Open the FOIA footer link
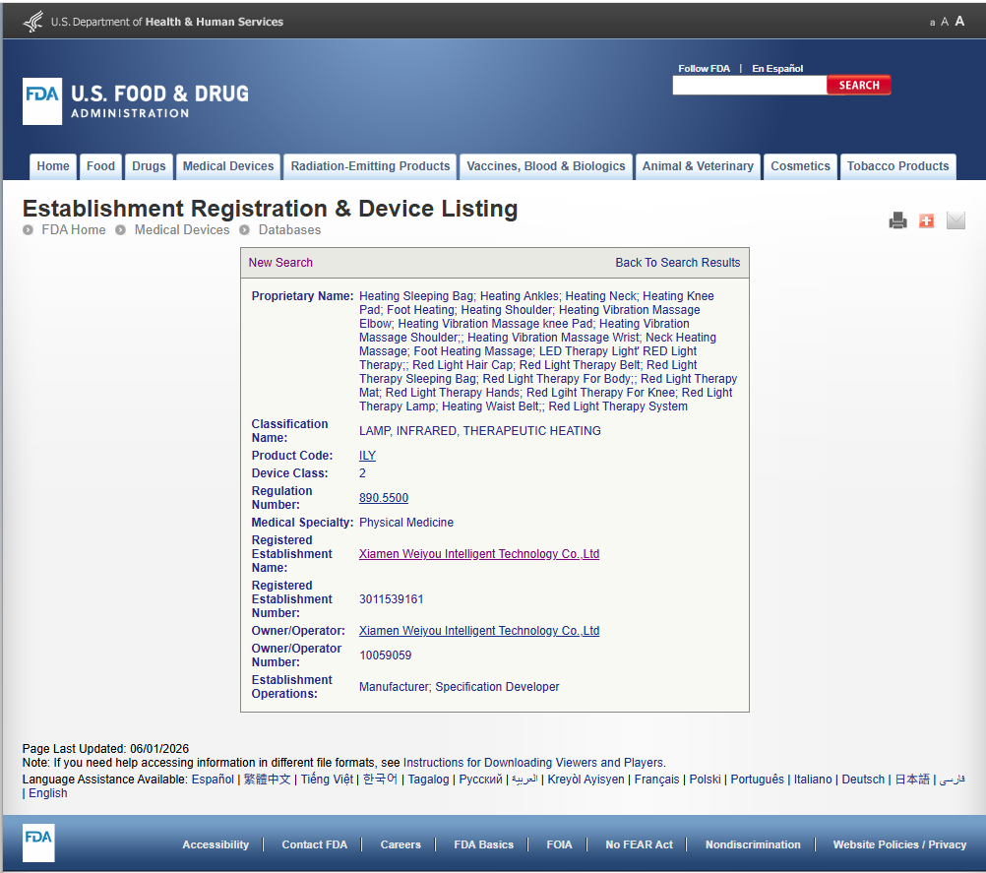Image resolution: width=986 pixels, height=873 pixels. pyautogui.click(x=559, y=844)
